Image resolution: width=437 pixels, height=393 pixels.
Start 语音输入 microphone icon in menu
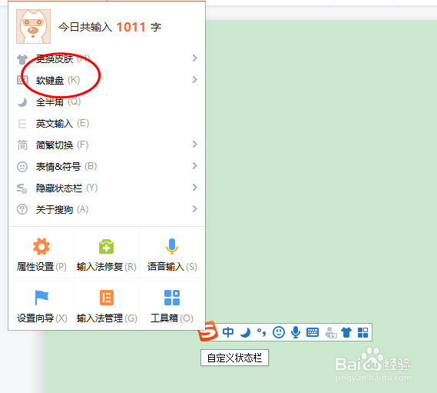click(x=172, y=246)
